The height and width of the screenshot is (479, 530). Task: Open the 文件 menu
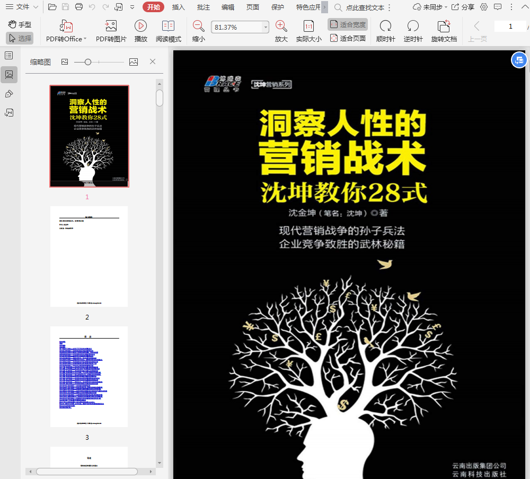22,7
